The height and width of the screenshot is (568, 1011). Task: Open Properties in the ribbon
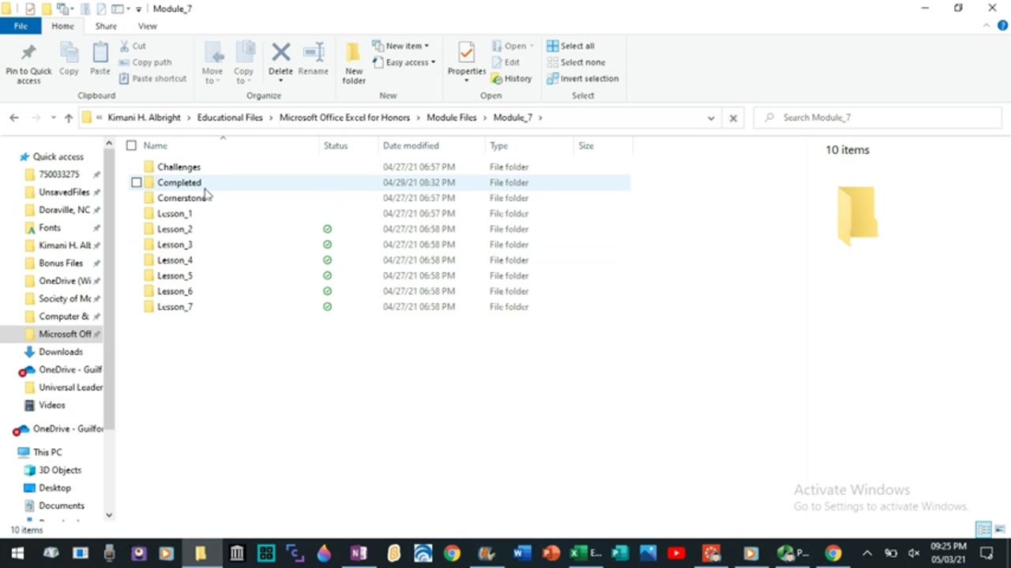point(466,63)
